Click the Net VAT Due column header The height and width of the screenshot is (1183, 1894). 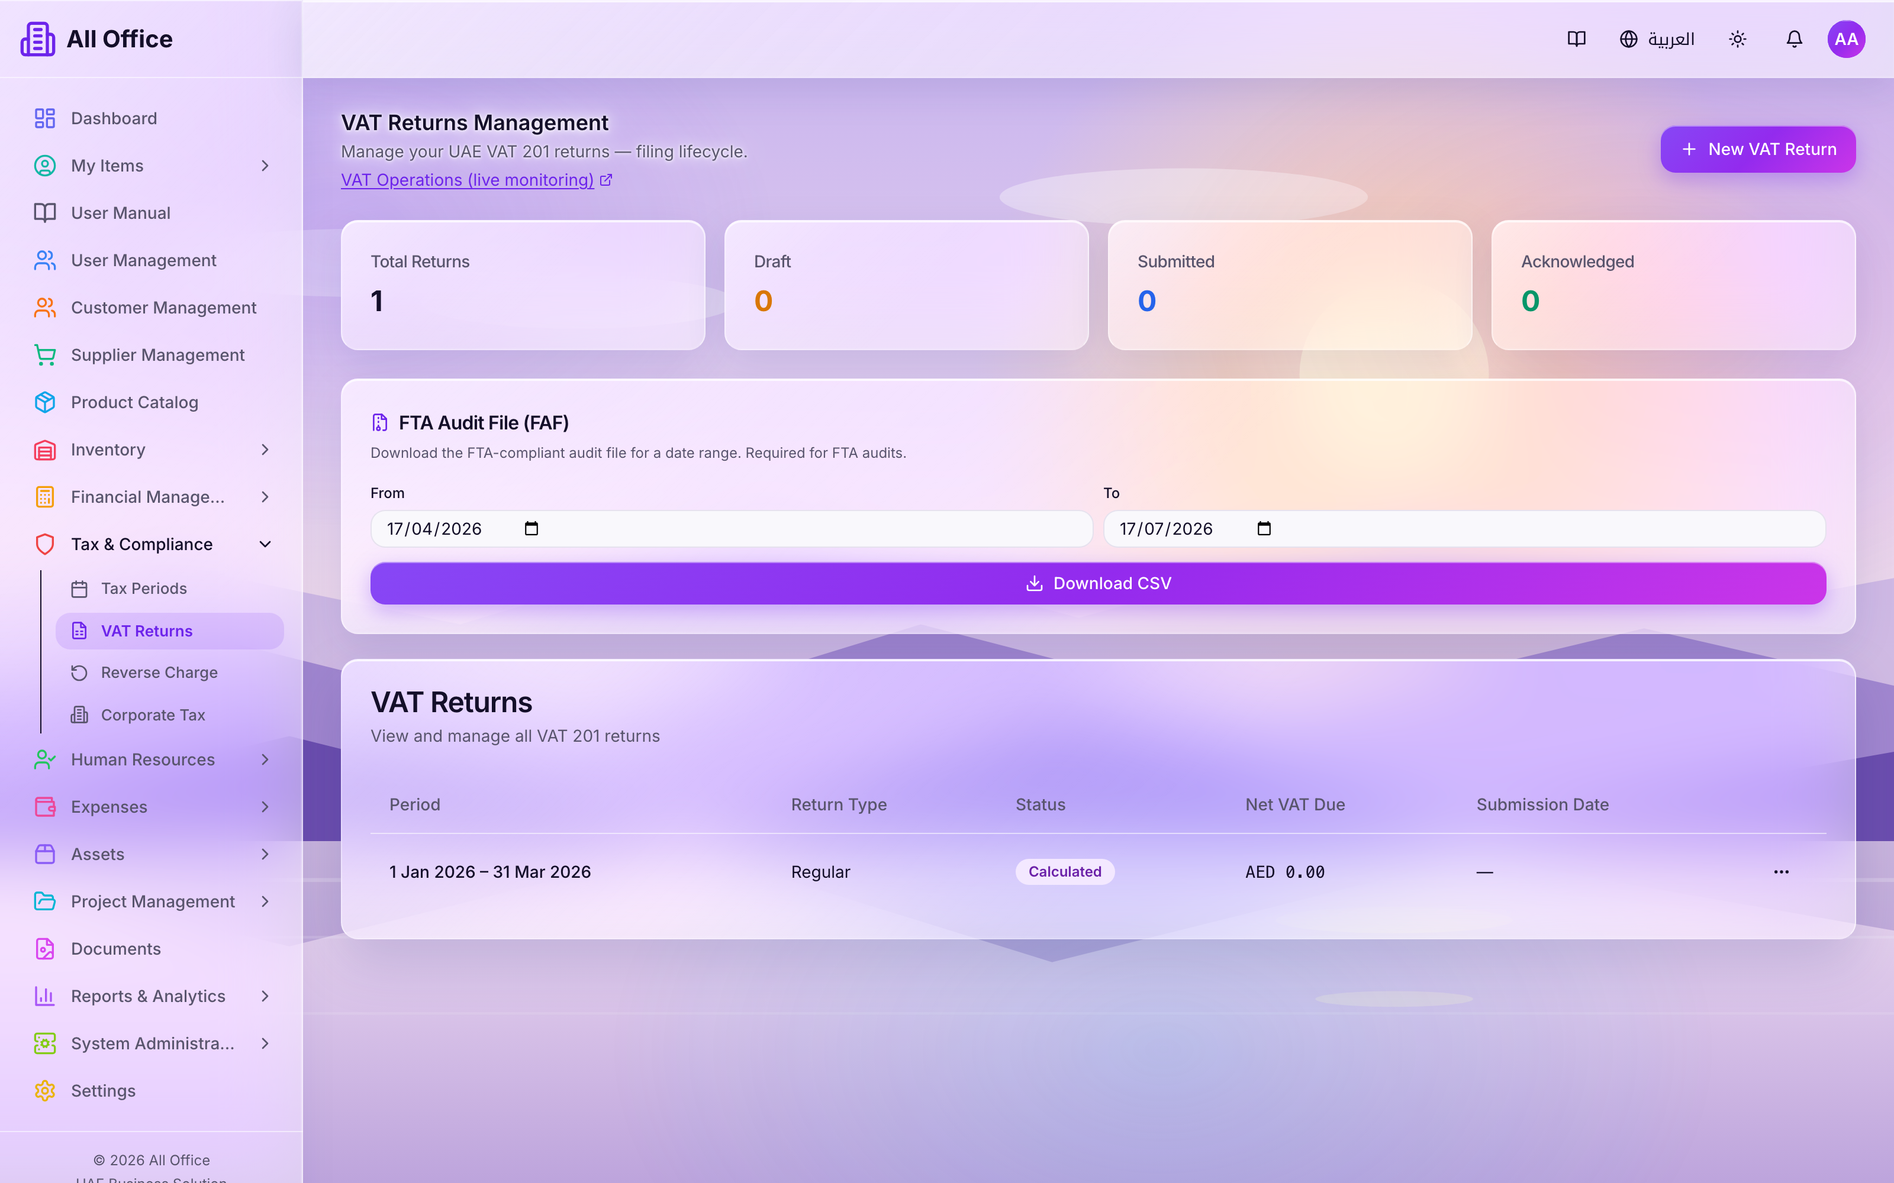[x=1295, y=804]
